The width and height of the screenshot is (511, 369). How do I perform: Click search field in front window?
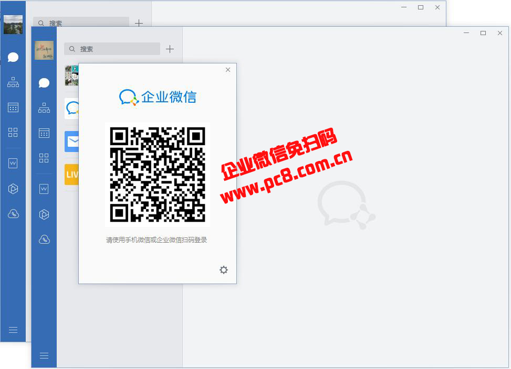(x=112, y=49)
